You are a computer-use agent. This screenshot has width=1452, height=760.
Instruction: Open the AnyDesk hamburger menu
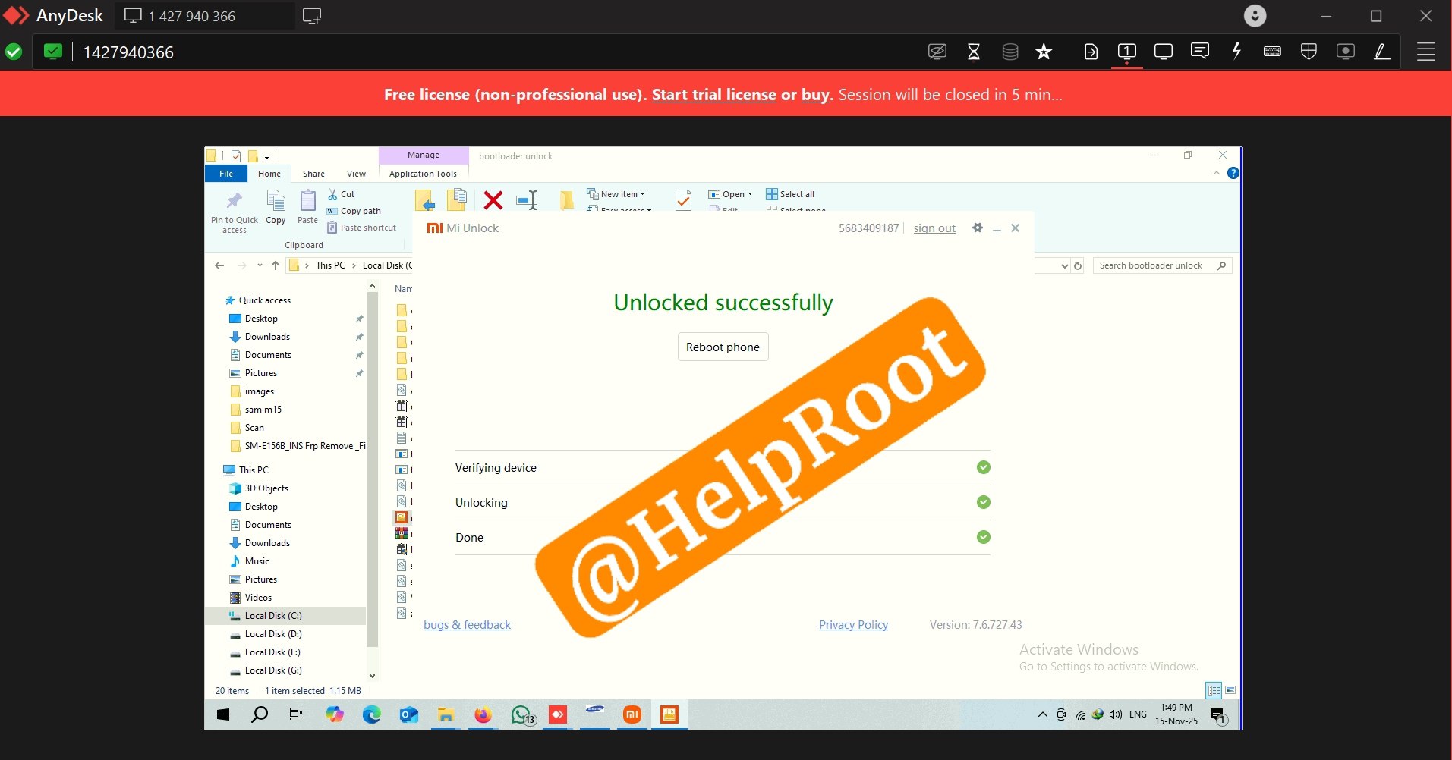click(x=1426, y=52)
